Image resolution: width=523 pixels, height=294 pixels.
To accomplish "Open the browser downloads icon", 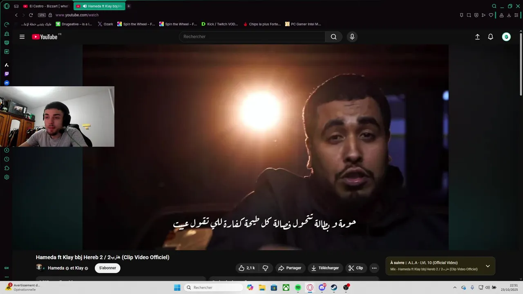I will [509, 15].
